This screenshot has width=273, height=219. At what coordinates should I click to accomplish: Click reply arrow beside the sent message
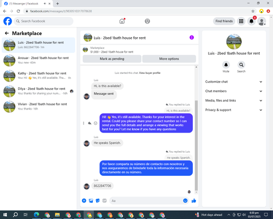coord(90,123)
